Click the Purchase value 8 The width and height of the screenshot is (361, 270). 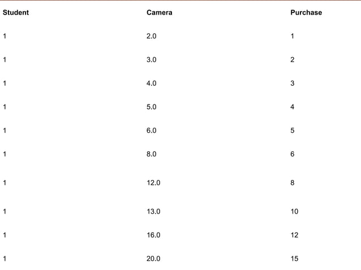coord(293,183)
